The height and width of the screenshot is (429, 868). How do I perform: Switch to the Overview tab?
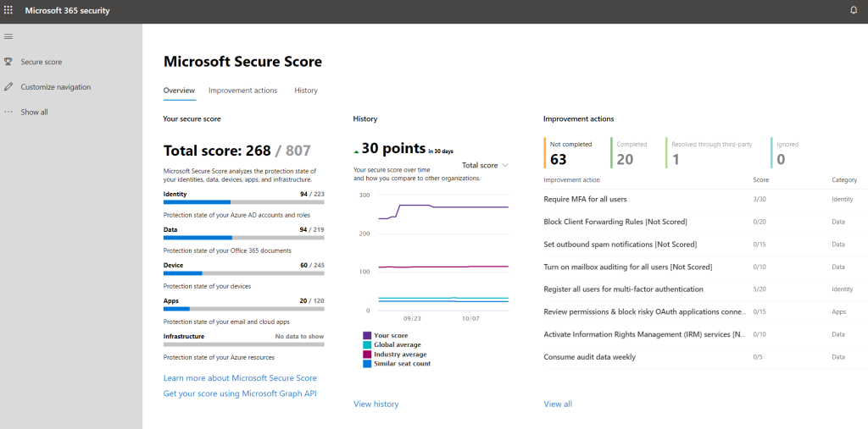(x=180, y=90)
